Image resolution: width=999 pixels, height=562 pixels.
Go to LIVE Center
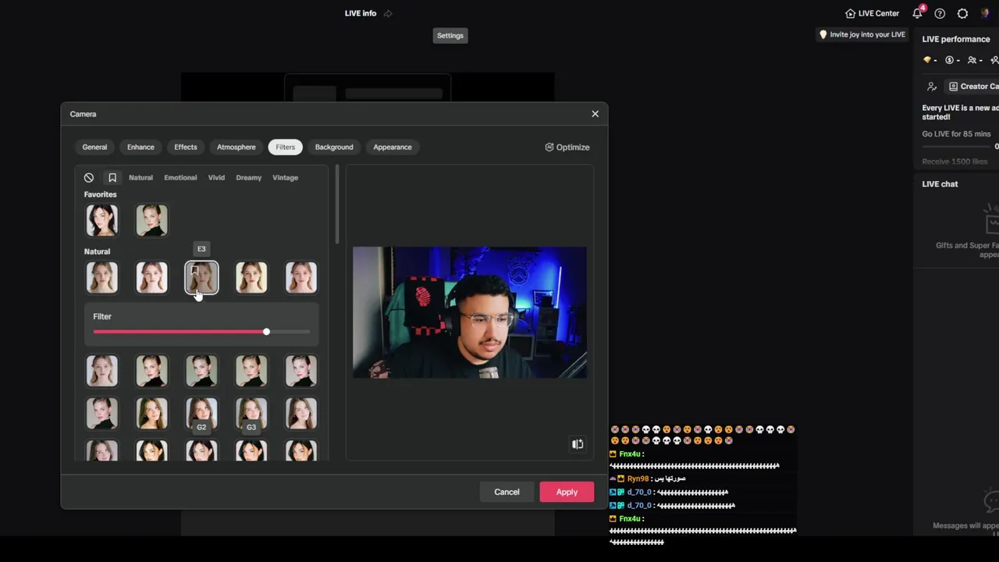pyautogui.click(x=873, y=13)
